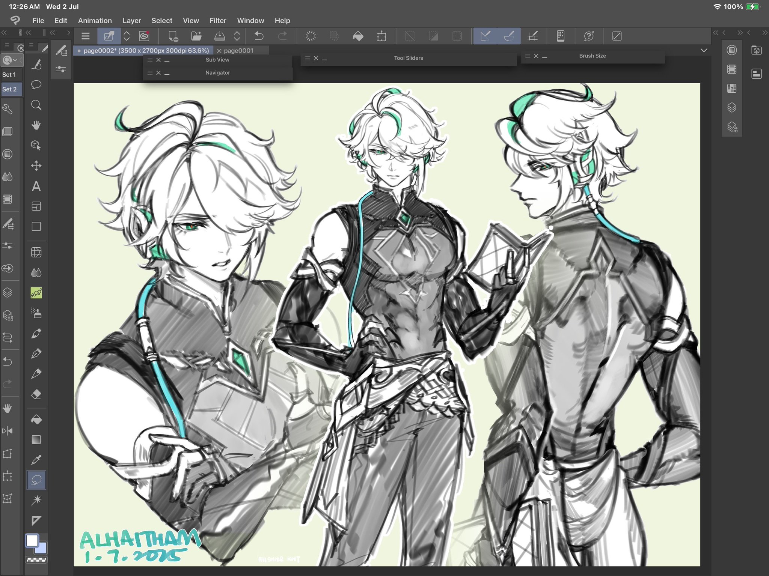Select the Eraser tool
The height and width of the screenshot is (576, 769).
(x=36, y=394)
